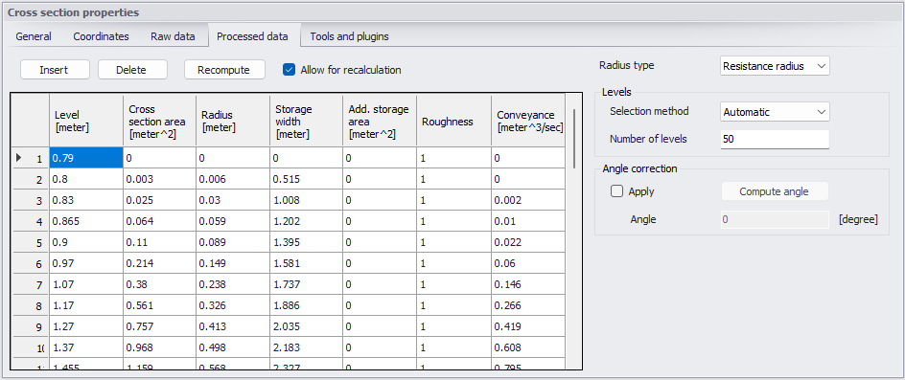Click Radius cell 0.149
This screenshot has height=380, width=905.
coord(233,263)
